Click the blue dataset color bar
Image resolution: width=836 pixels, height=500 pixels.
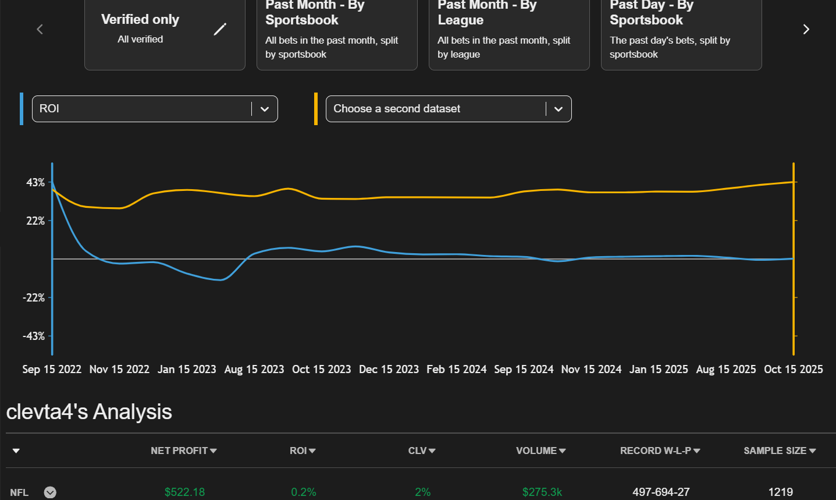(22, 109)
